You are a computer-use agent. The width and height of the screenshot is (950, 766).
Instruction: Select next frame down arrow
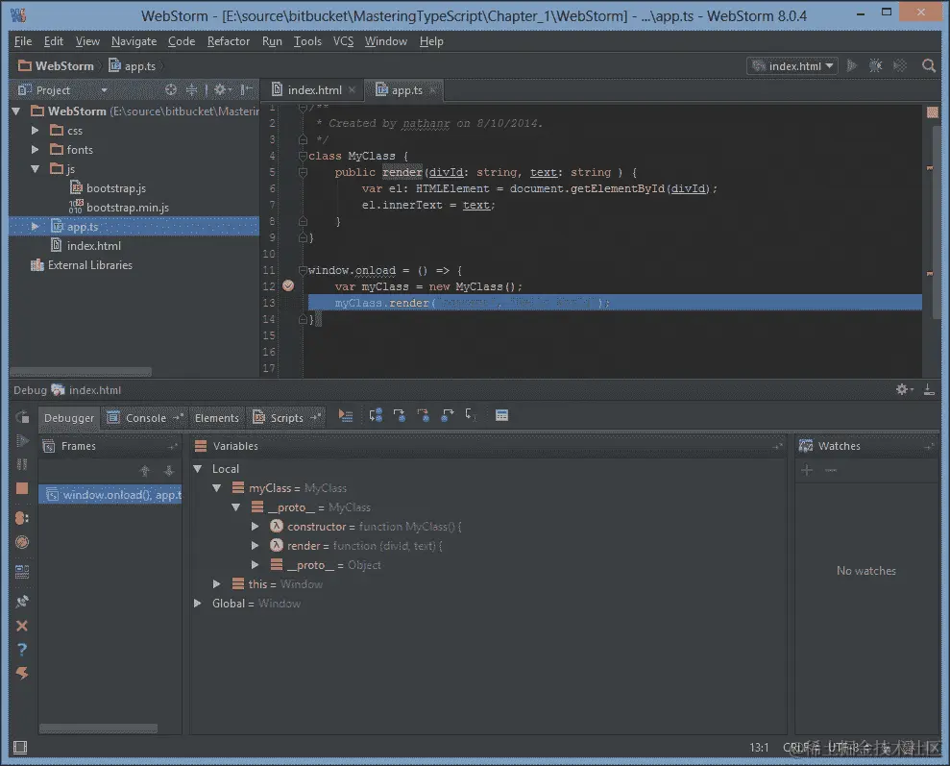169,470
